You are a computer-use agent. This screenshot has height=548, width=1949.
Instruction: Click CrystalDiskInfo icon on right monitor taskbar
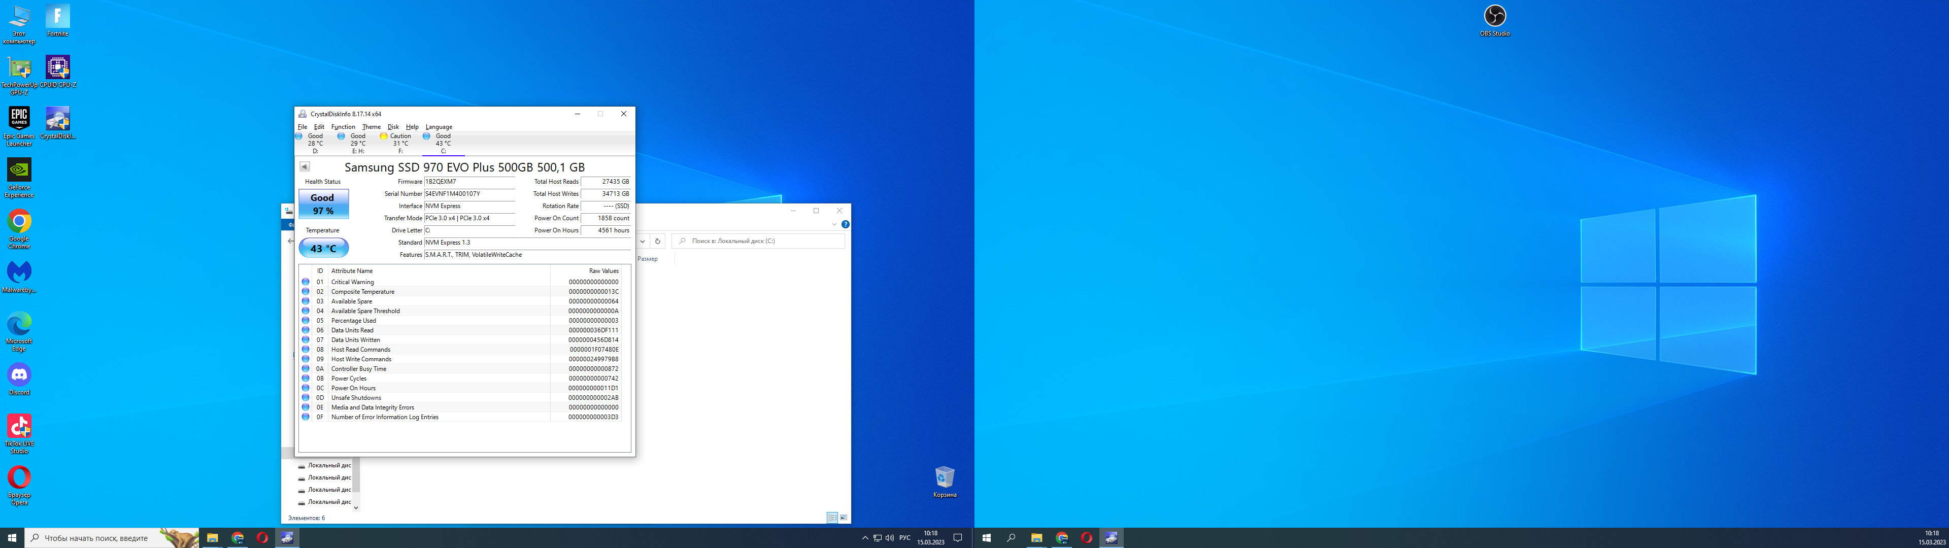[1111, 538]
